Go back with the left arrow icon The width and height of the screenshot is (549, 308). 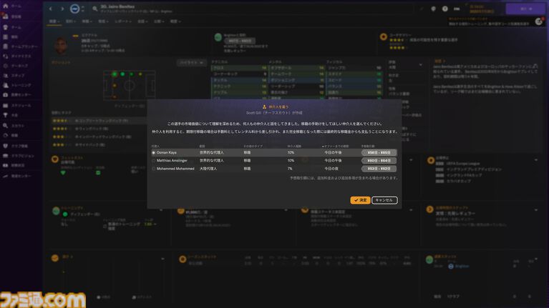pyautogui.click(x=51, y=9)
